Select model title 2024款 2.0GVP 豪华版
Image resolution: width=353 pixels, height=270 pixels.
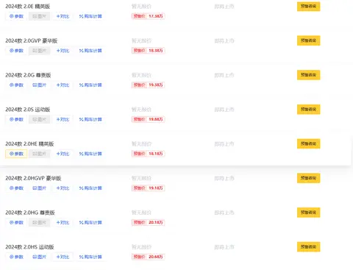point(32,40)
